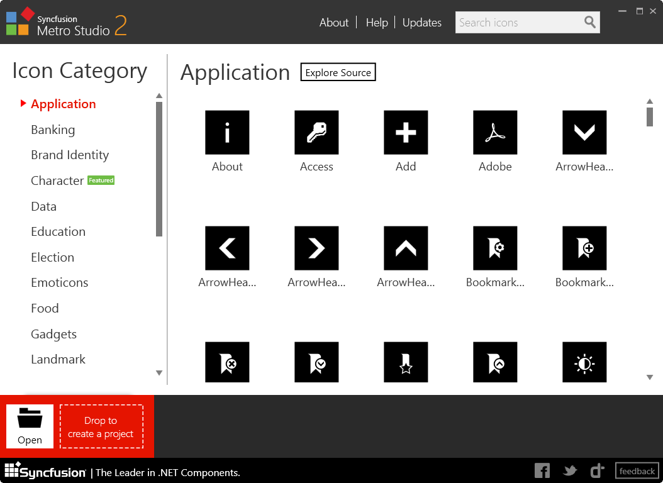Image resolution: width=663 pixels, height=483 pixels.
Task: Select the Emoticons category
Action: coord(59,282)
